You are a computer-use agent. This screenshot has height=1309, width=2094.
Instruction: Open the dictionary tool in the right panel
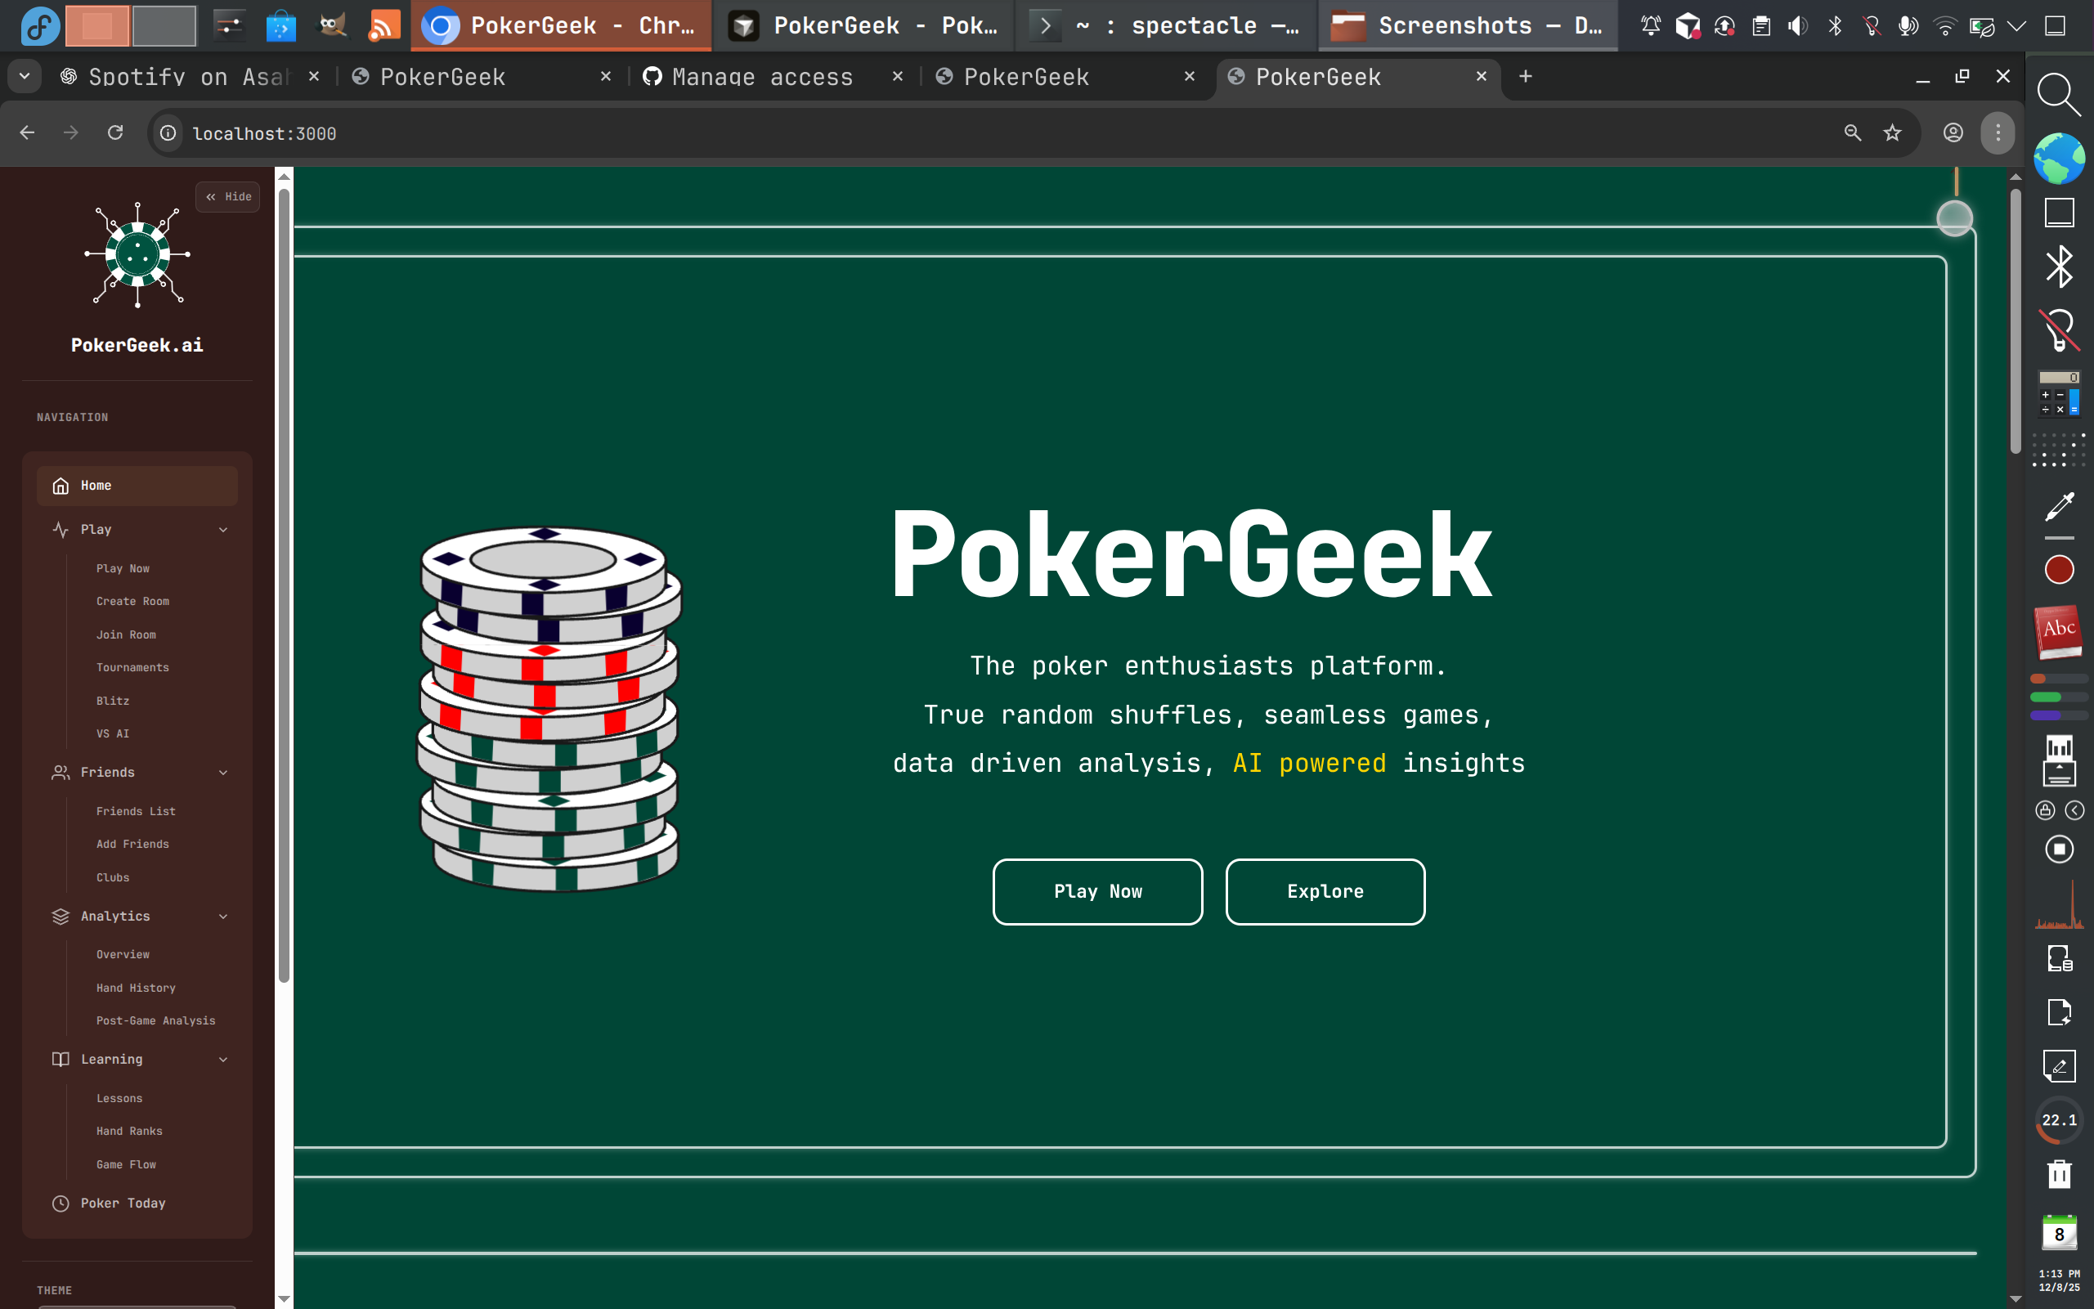tap(2059, 631)
